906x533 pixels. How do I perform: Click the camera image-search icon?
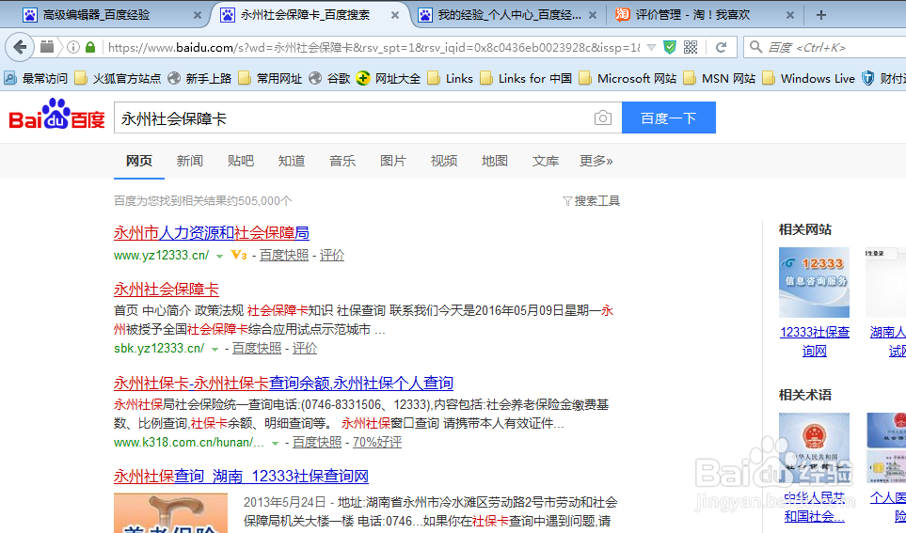tap(603, 118)
